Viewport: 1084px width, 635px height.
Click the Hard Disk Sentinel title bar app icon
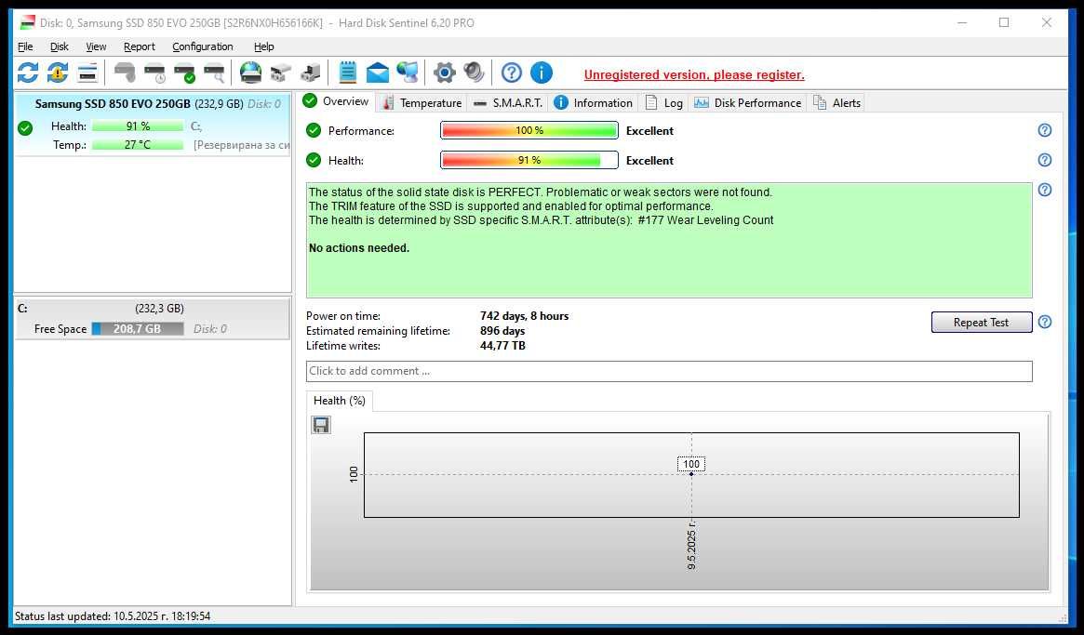28,23
